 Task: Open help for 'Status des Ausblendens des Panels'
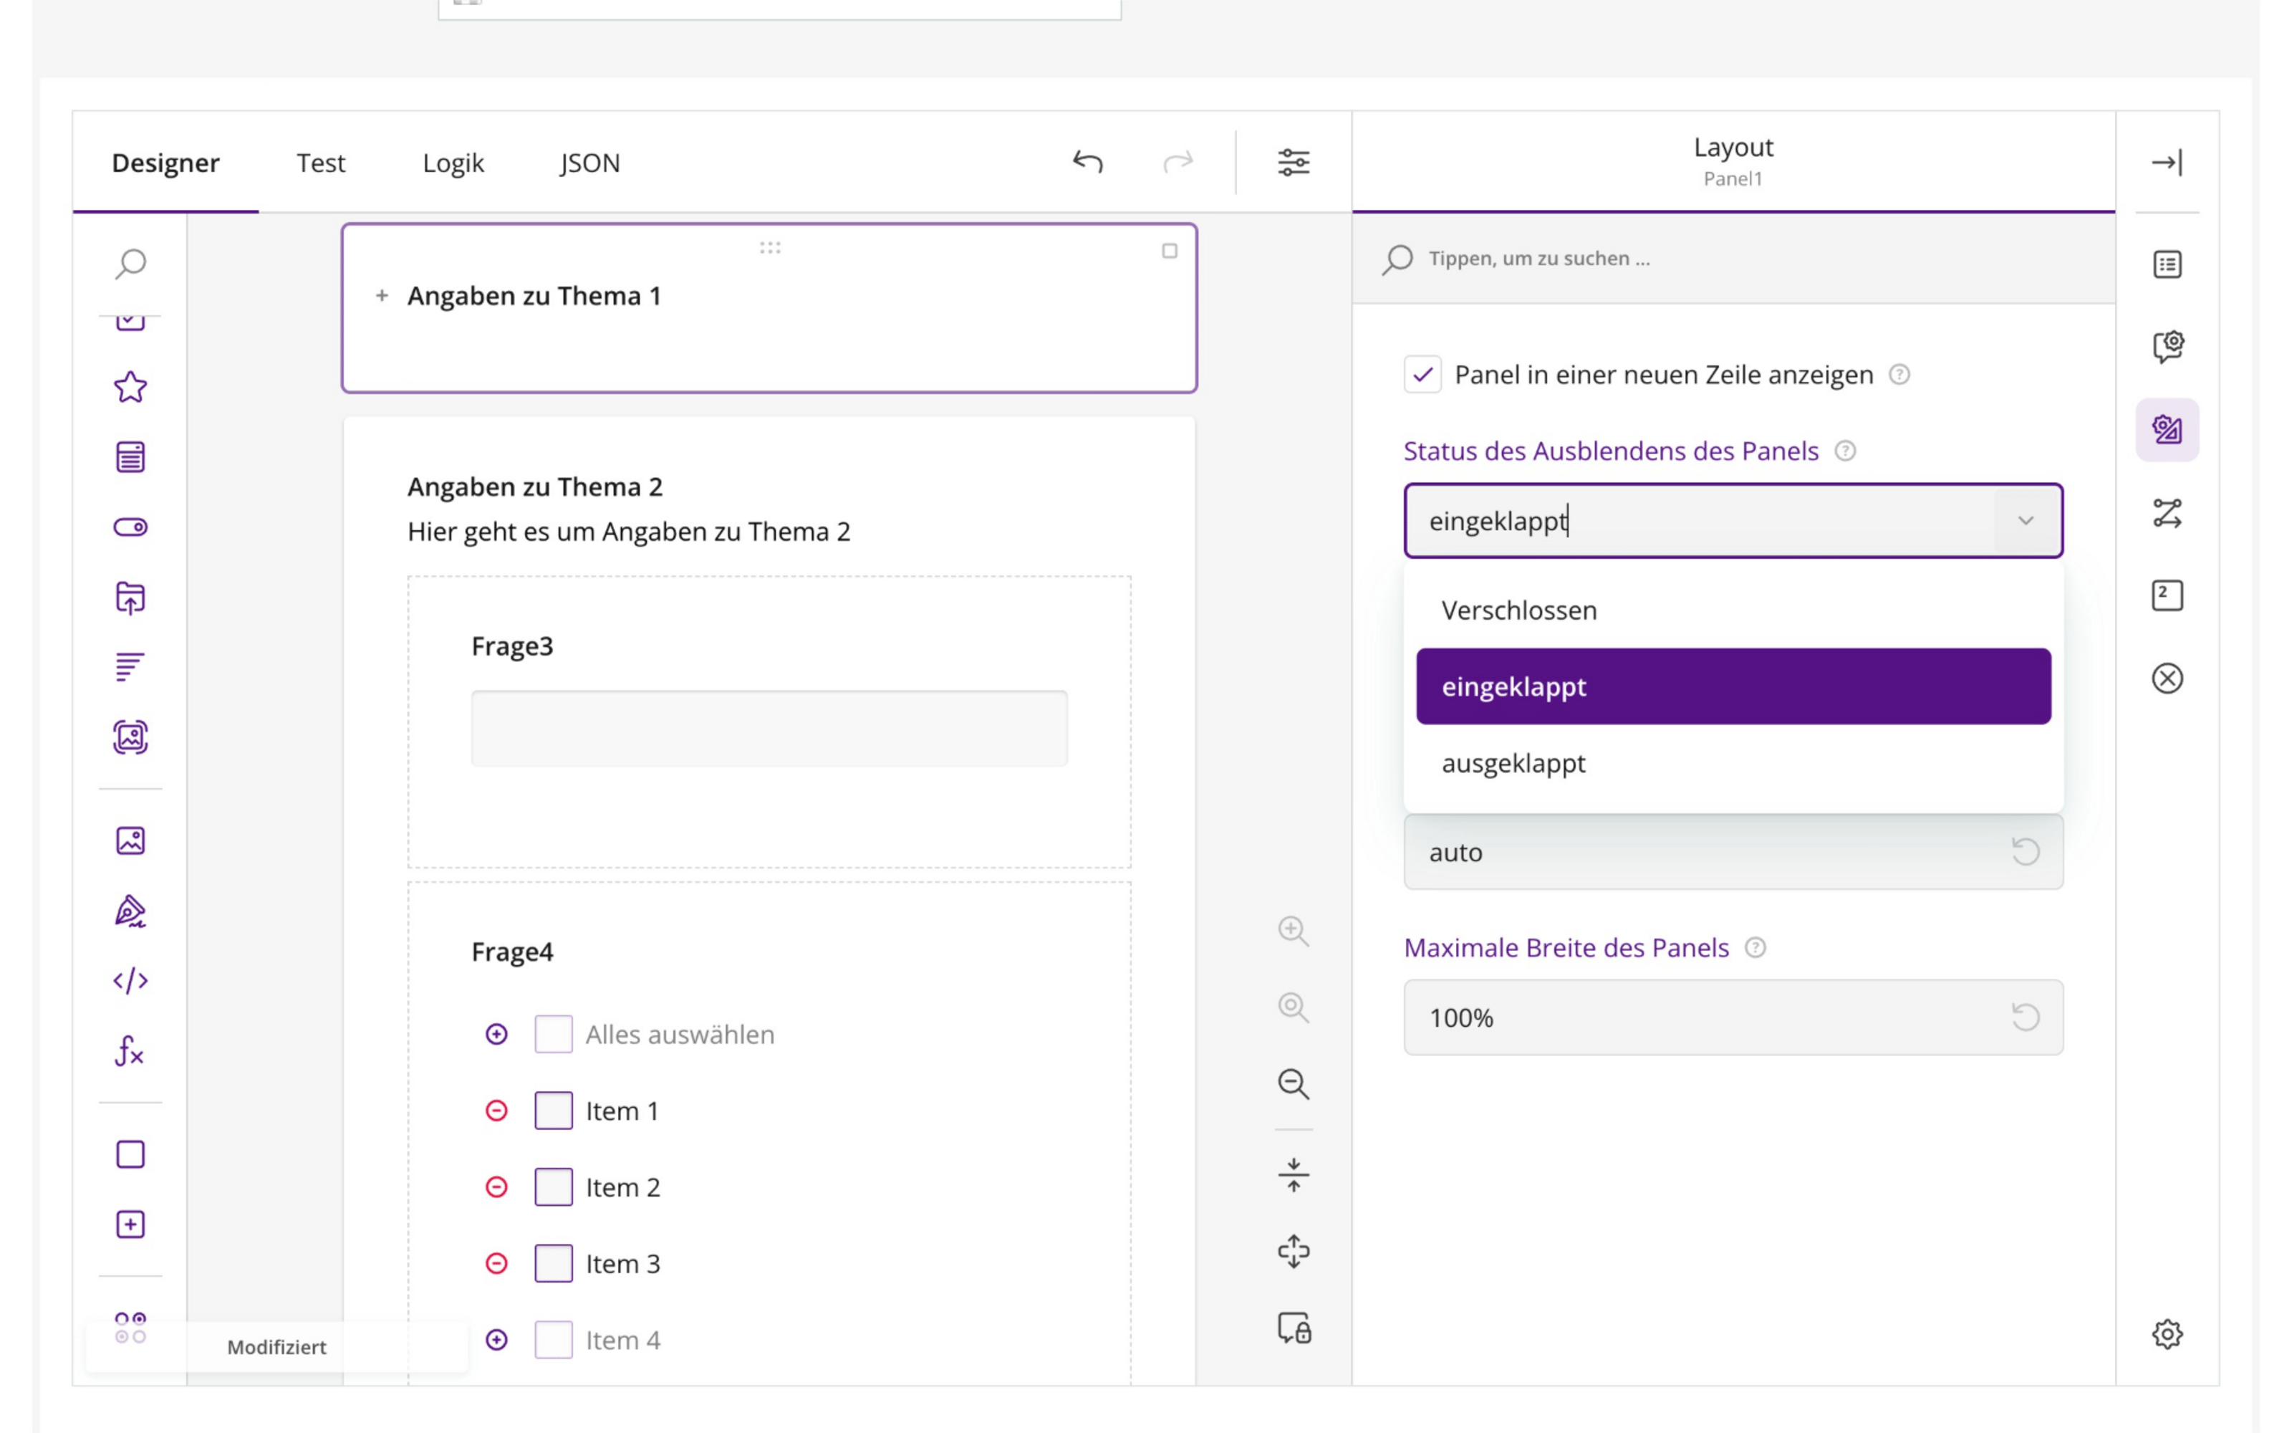[x=1845, y=451]
